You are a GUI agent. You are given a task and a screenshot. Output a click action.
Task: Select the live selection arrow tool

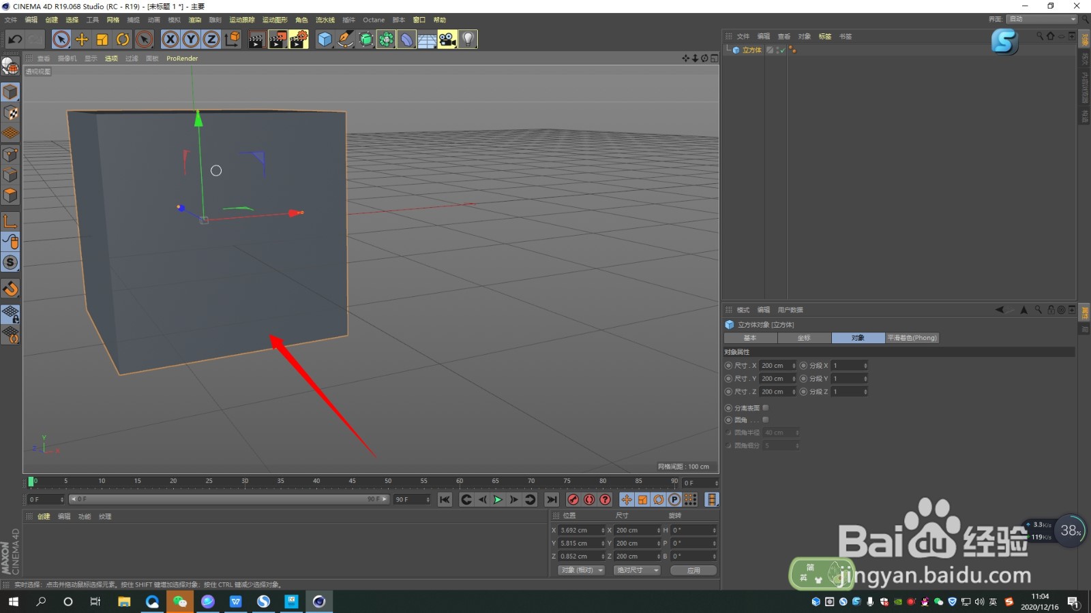(61, 40)
